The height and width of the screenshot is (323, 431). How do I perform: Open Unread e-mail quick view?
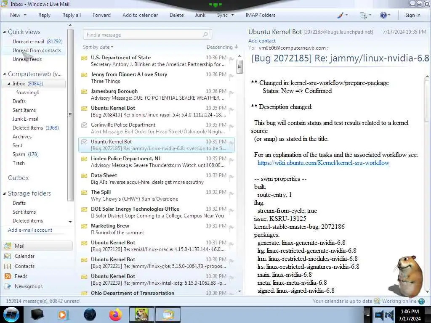(x=37, y=42)
